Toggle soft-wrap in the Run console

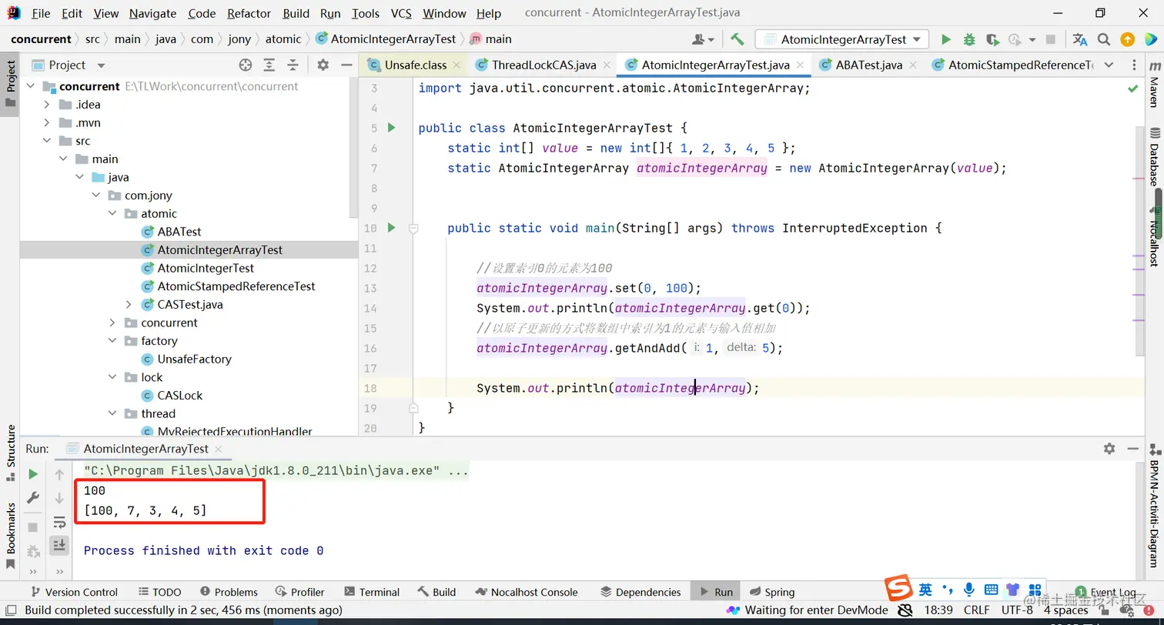tap(59, 523)
